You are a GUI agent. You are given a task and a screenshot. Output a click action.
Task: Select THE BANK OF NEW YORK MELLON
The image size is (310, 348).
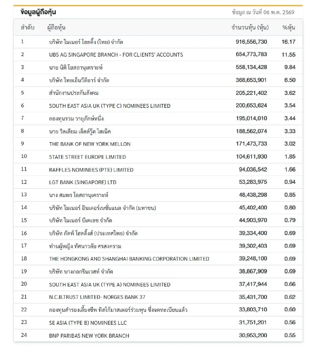tap(90, 144)
